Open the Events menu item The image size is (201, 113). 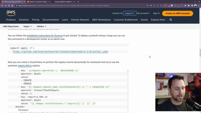click(x=144, y=20)
